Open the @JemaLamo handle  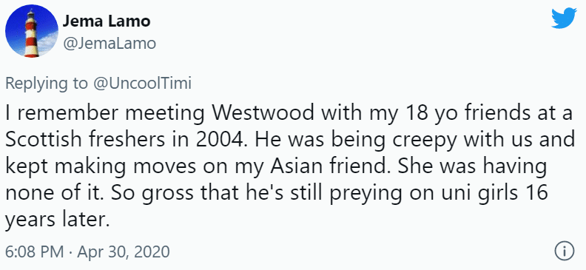click(x=109, y=44)
